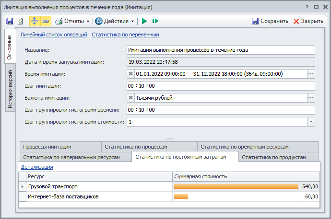The height and width of the screenshot is (219, 331).
Task: Click the Сохранить button
Action: click(270, 21)
